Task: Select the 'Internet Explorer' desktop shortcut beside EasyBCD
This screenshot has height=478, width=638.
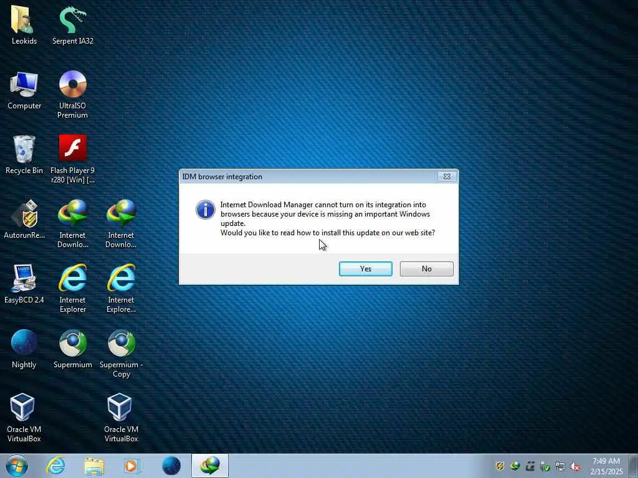Action: coord(72,288)
